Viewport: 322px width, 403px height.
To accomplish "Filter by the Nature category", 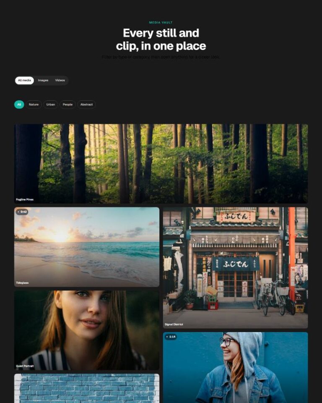I will [34, 105].
